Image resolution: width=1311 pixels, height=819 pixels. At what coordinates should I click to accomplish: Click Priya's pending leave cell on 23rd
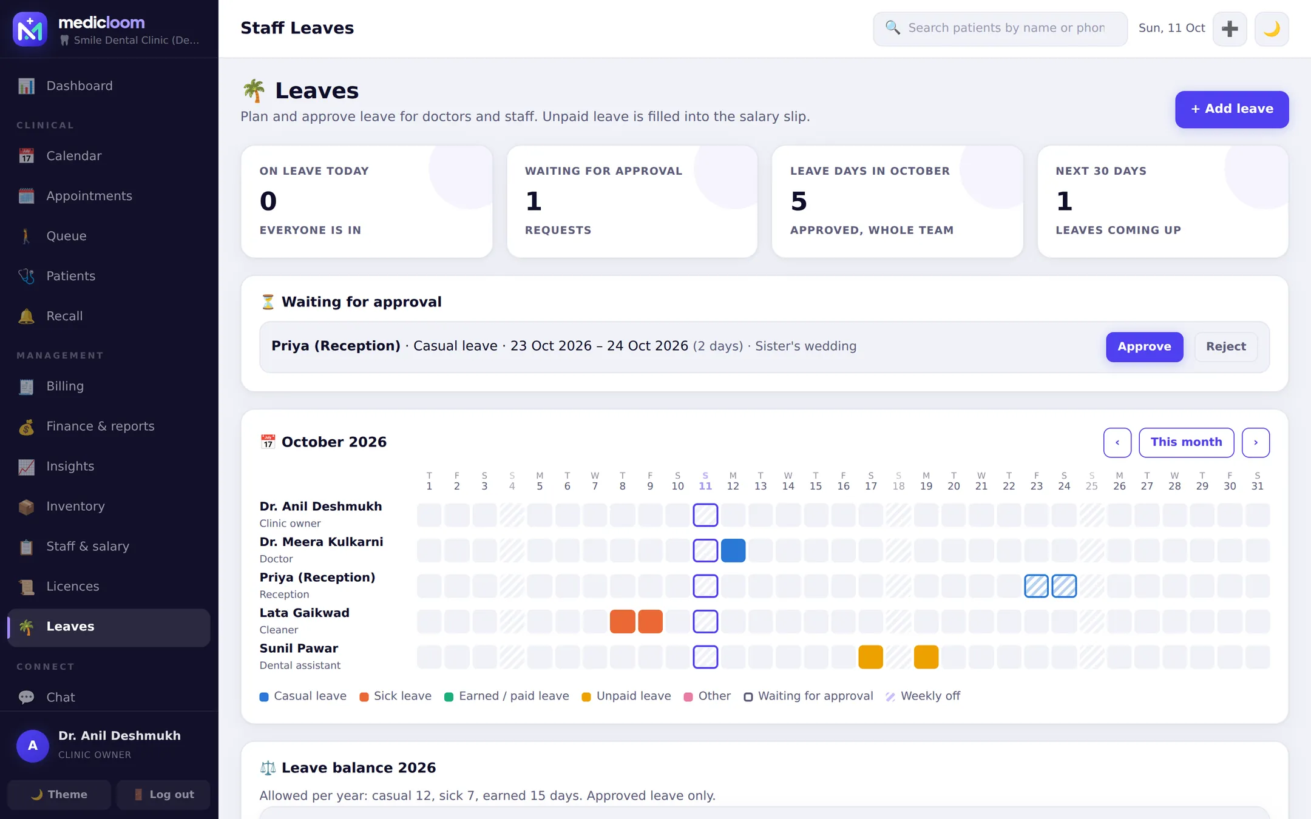(x=1036, y=586)
